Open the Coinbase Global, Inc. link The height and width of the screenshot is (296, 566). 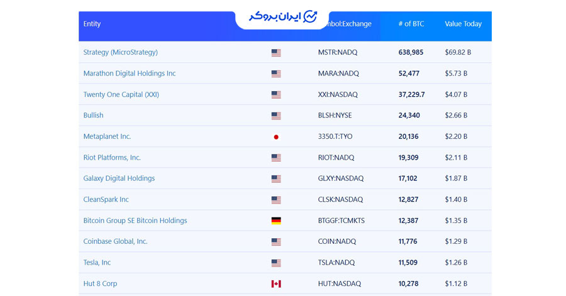(x=115, y=241)
